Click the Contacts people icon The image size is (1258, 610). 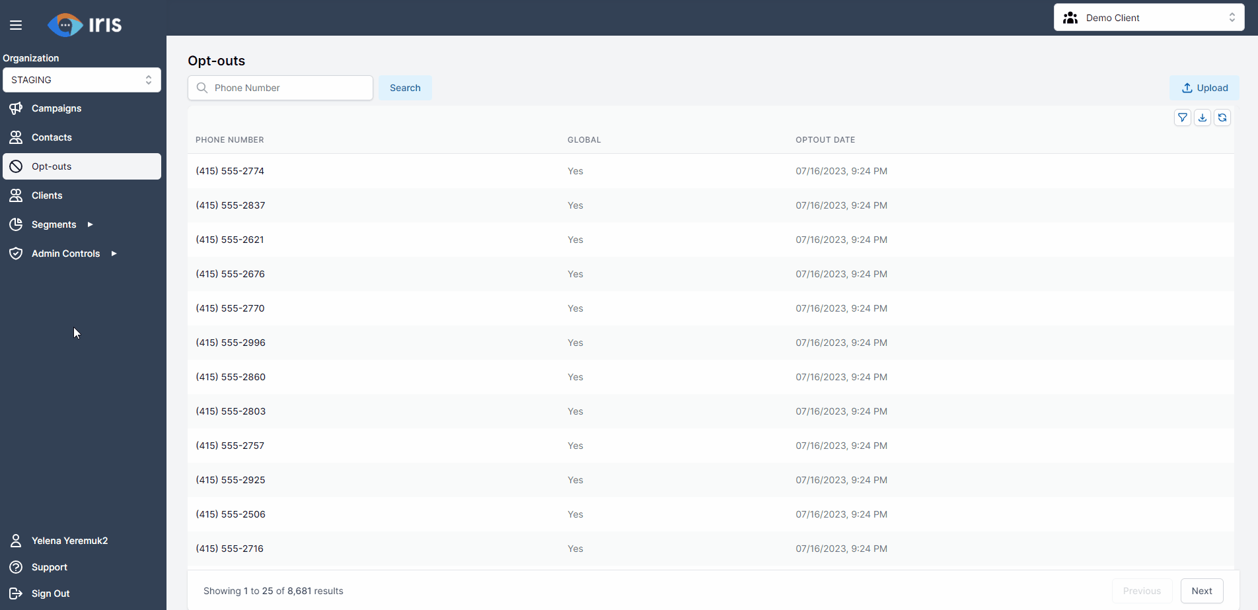pyautogui.click(x=16, y=137)
